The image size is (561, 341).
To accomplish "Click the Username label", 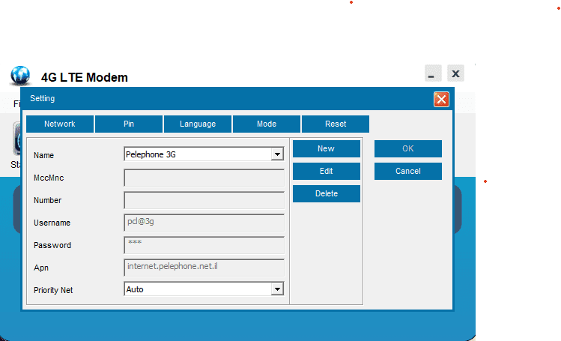I will click(x=52, y=223).
